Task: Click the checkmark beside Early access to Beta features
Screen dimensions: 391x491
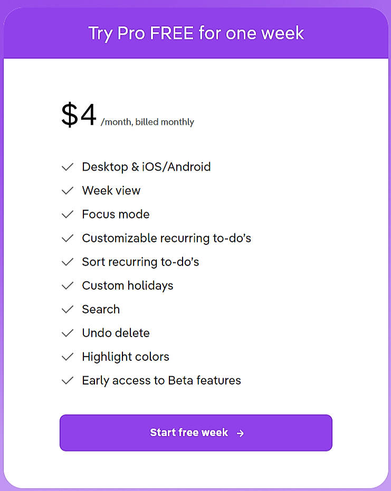Action: pyautogui.click(x=68, y=380)
